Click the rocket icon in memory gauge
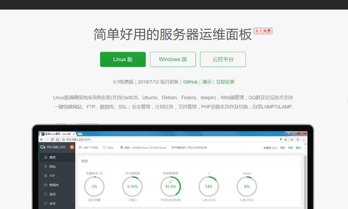The width and height of the screenshot is (348, 209). point(171,182)
